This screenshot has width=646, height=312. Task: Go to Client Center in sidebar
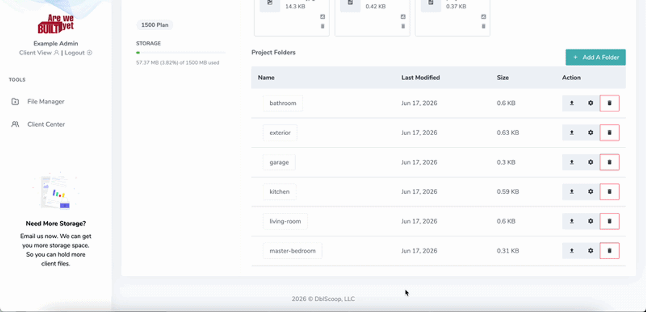click(x=38, y=124)
